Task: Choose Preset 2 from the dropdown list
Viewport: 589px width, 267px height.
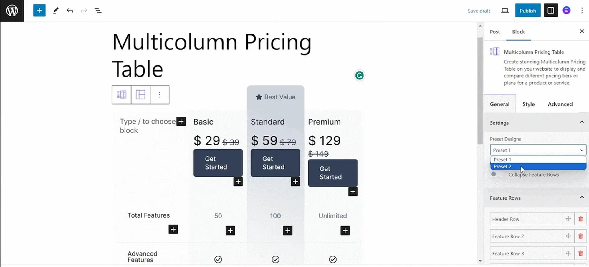Action: pyautogui.click(x=503, y=167)
